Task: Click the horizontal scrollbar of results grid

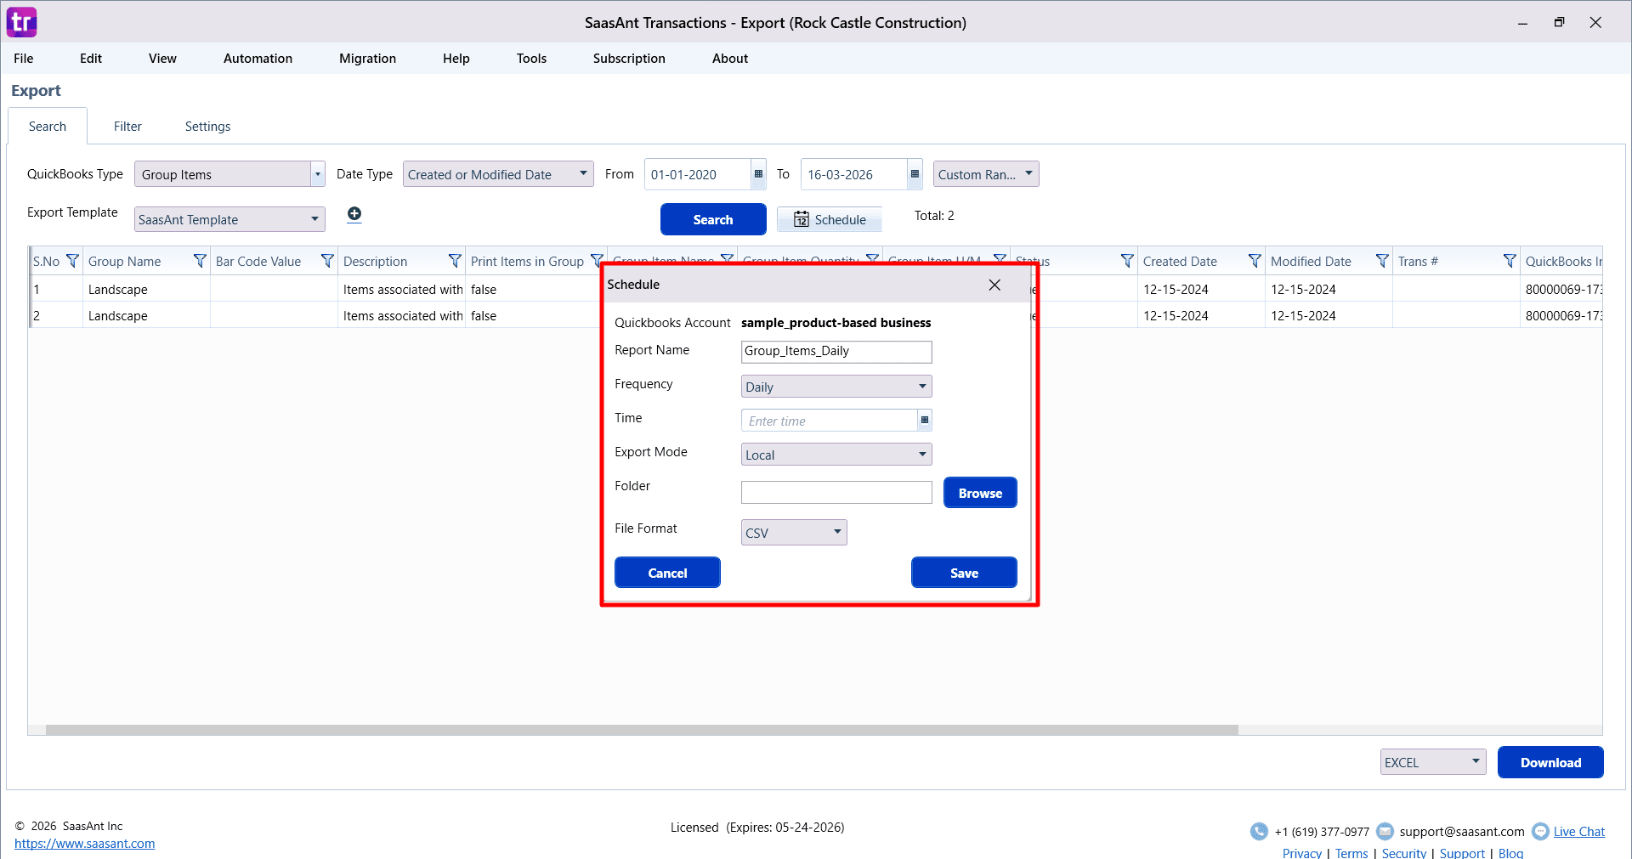Action: point(642,730)
